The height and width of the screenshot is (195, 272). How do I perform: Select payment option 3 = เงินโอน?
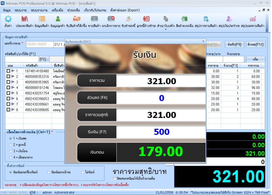[x=11, y=151]
